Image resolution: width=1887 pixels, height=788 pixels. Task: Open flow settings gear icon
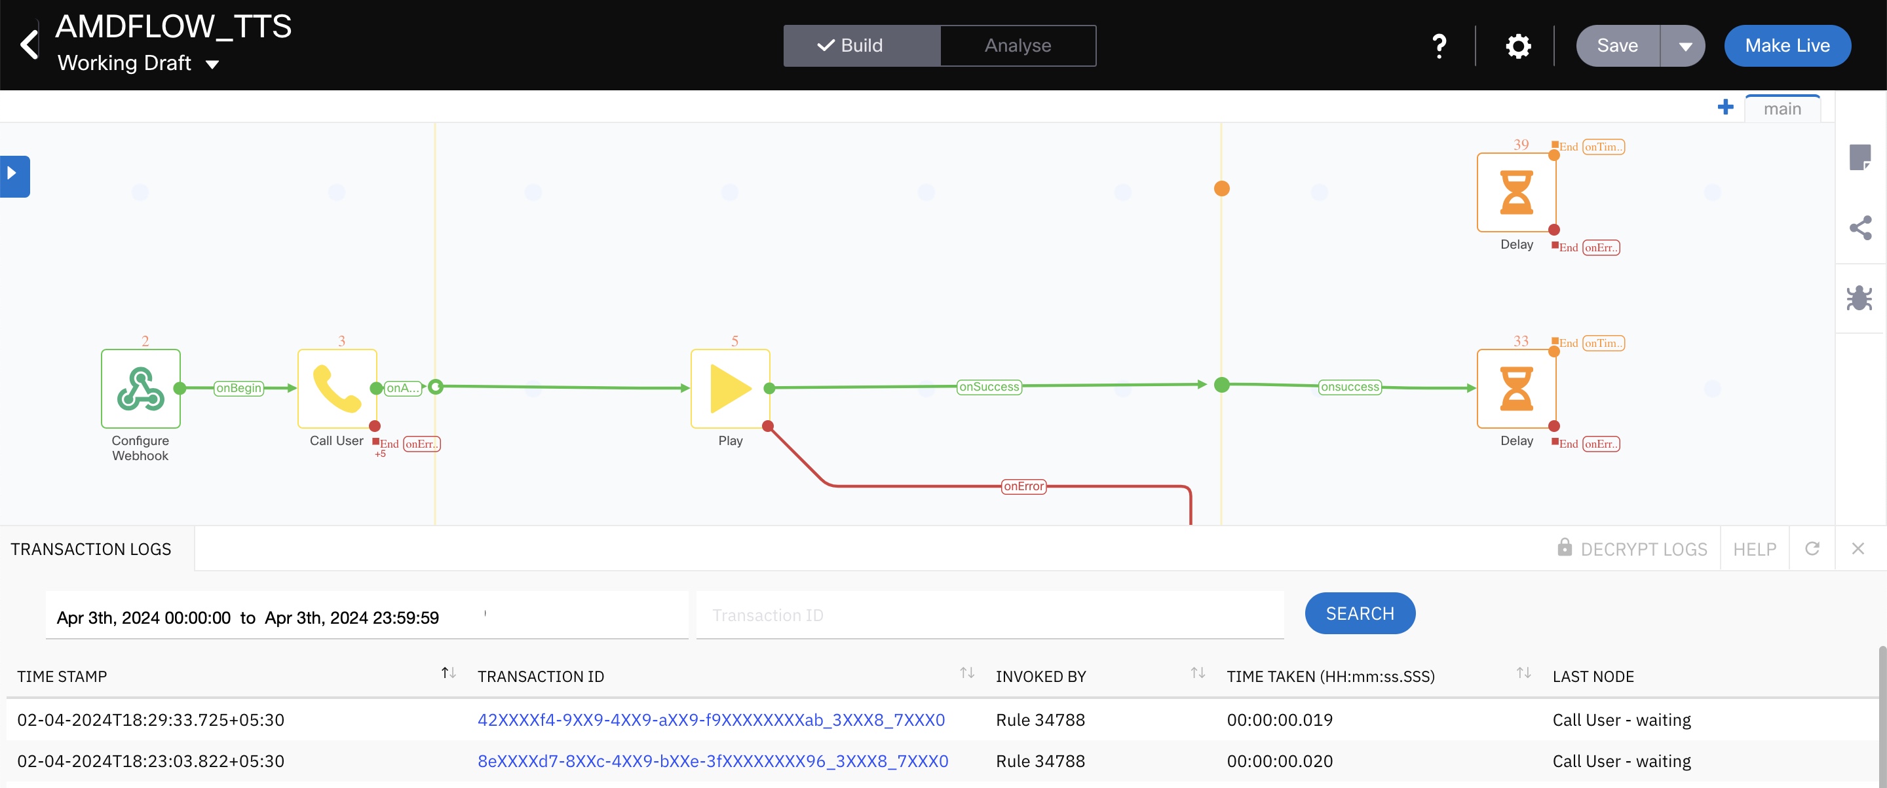click(1518, 46)
